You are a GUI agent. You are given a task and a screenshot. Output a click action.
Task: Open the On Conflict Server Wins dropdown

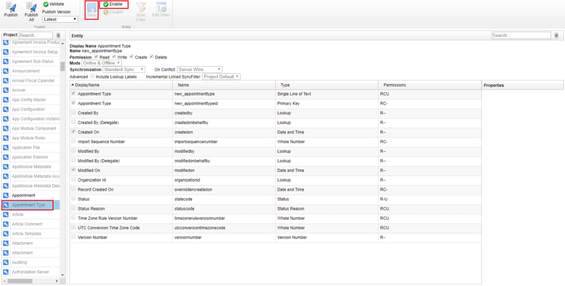(199, 69)
